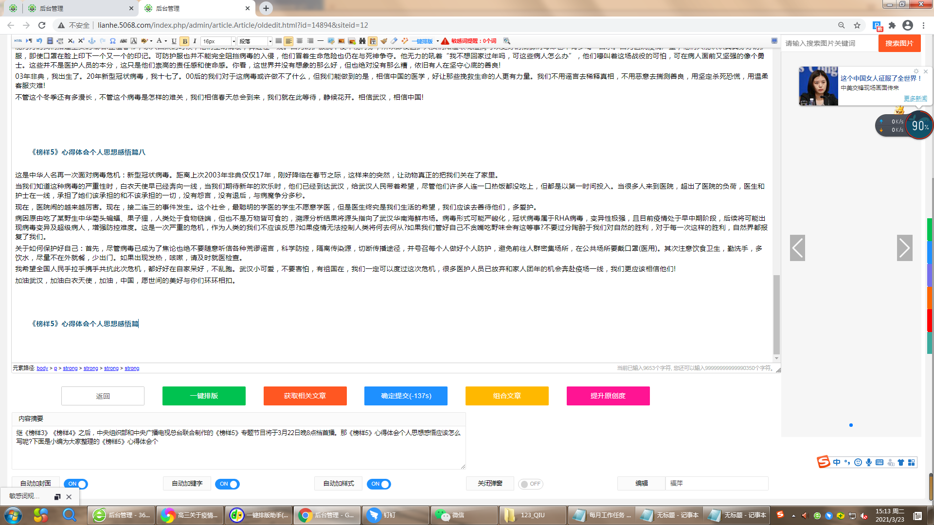Image resolution: width=934 pixels, height=525 pixels.
Task: Click the underline U icon
Action: pyautogui.click(x=174, y=41)
